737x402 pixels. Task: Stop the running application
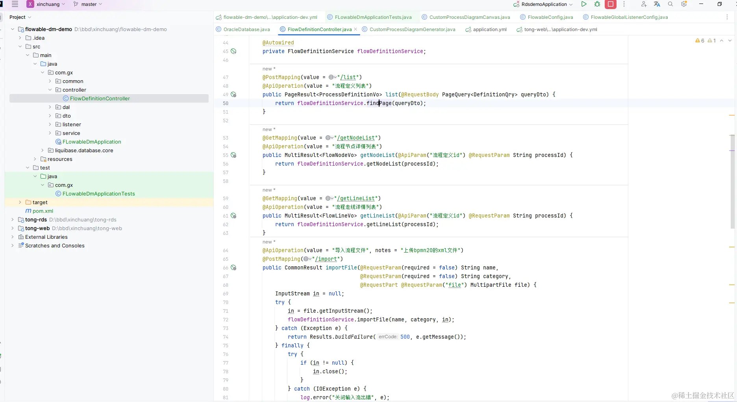click(x=610, y=4)
